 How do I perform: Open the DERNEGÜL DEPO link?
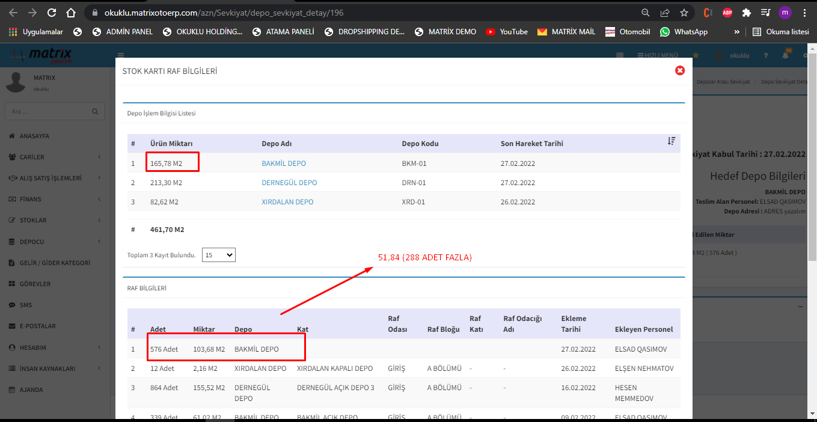tap(289, 183)
